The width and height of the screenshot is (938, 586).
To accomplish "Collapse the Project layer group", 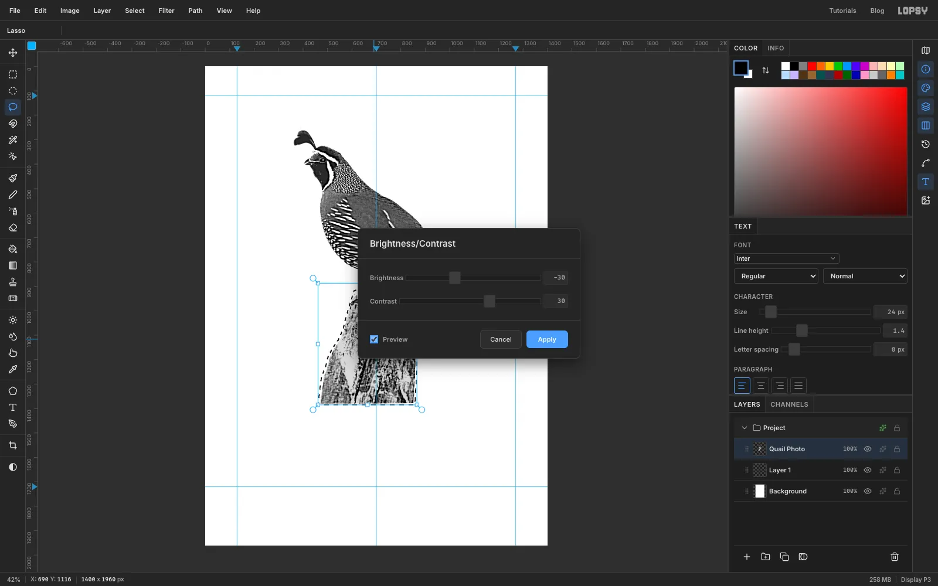I will (x=745, y=428).
